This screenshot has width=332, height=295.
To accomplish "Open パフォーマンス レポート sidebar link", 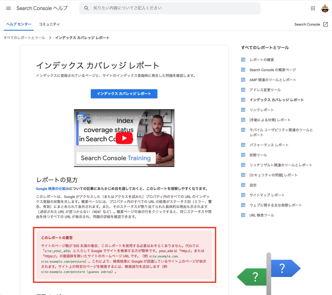I will point(269,145).
